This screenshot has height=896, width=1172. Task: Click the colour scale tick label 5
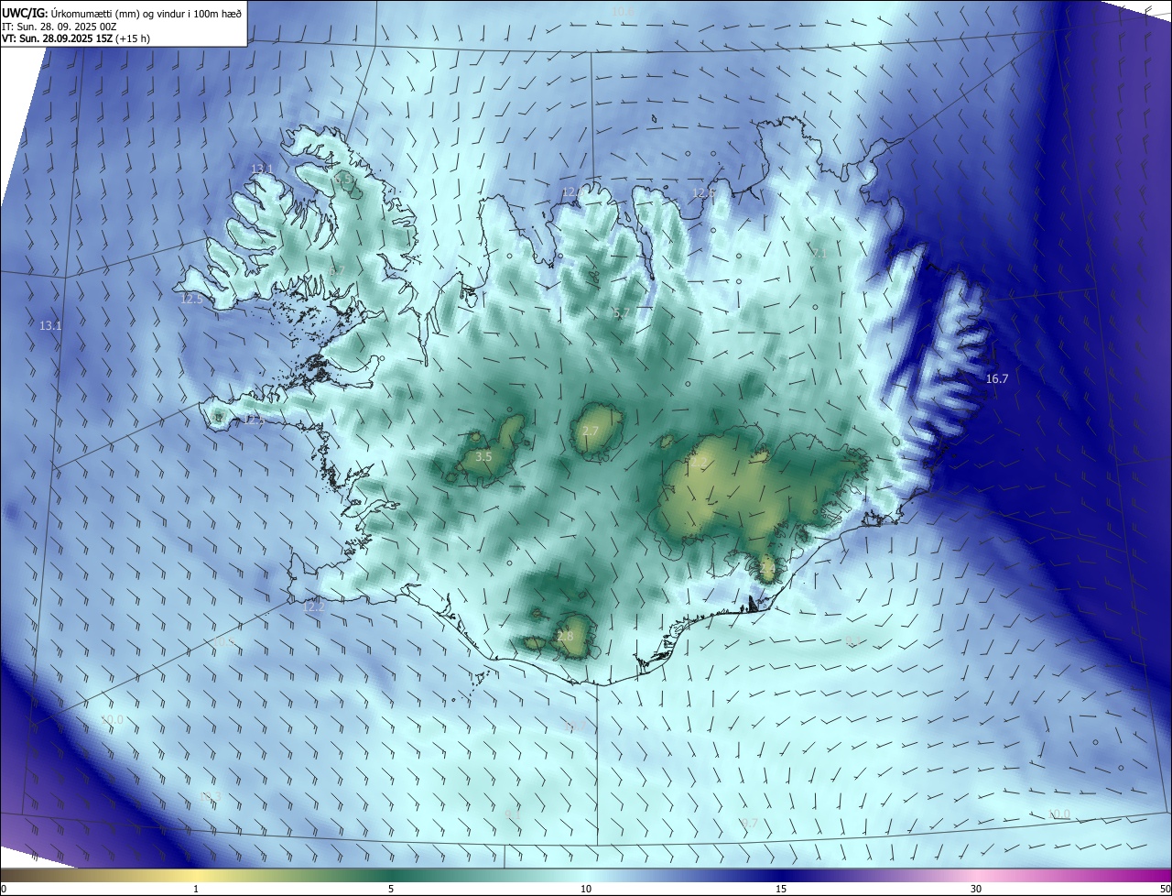[x=391, y=889]
